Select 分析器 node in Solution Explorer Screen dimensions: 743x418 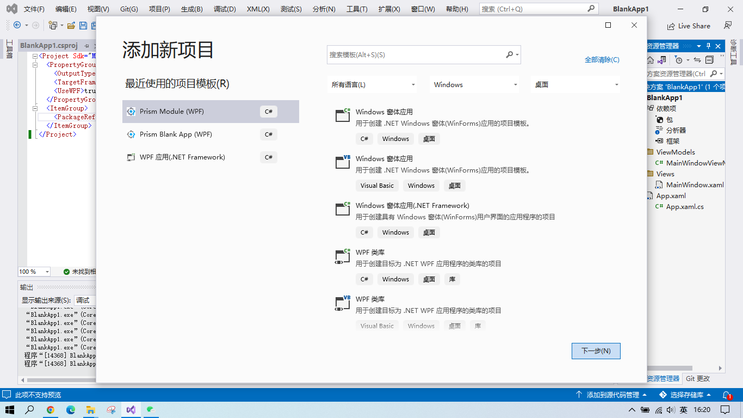point(676,130)
